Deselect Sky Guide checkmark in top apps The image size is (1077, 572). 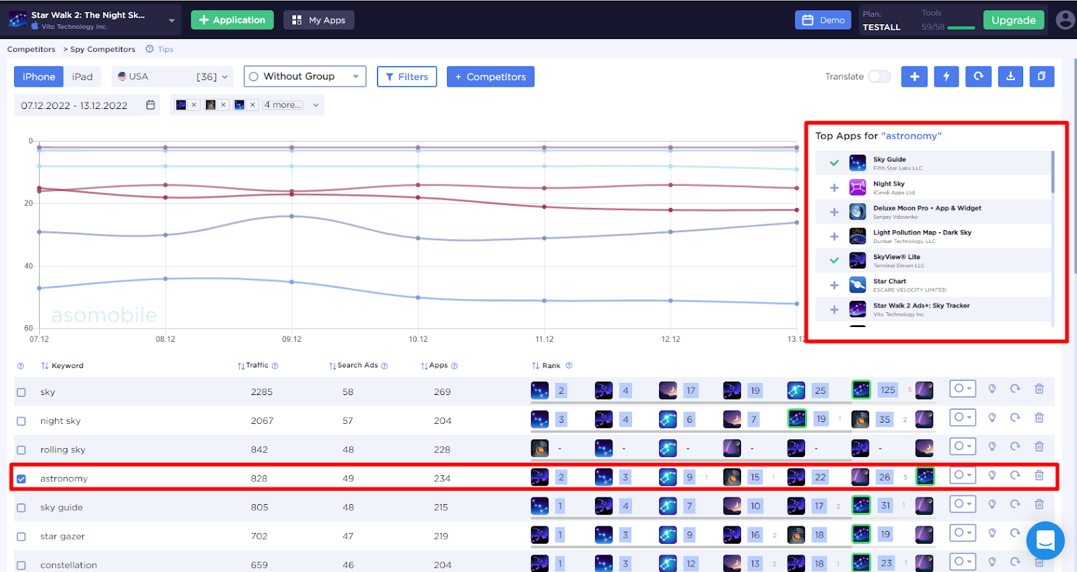834,163
